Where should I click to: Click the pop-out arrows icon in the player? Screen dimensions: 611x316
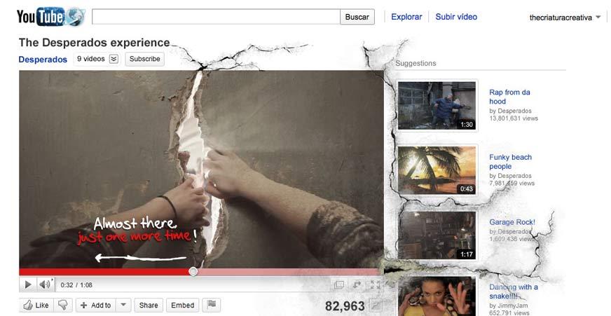tap(357, 285)
